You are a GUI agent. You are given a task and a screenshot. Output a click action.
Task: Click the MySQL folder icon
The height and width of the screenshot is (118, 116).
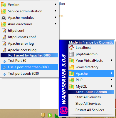click(x=71, y=87)
